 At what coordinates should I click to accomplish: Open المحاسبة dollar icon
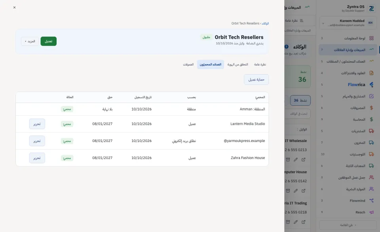coord(371,119)
